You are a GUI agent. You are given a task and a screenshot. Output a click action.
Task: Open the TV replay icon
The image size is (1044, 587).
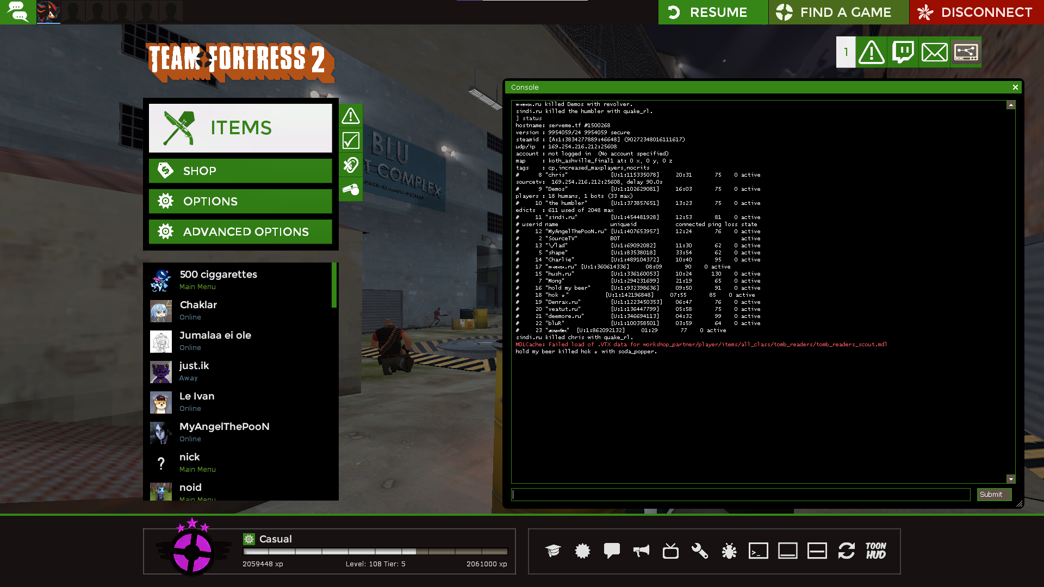[x=670, y=551]
